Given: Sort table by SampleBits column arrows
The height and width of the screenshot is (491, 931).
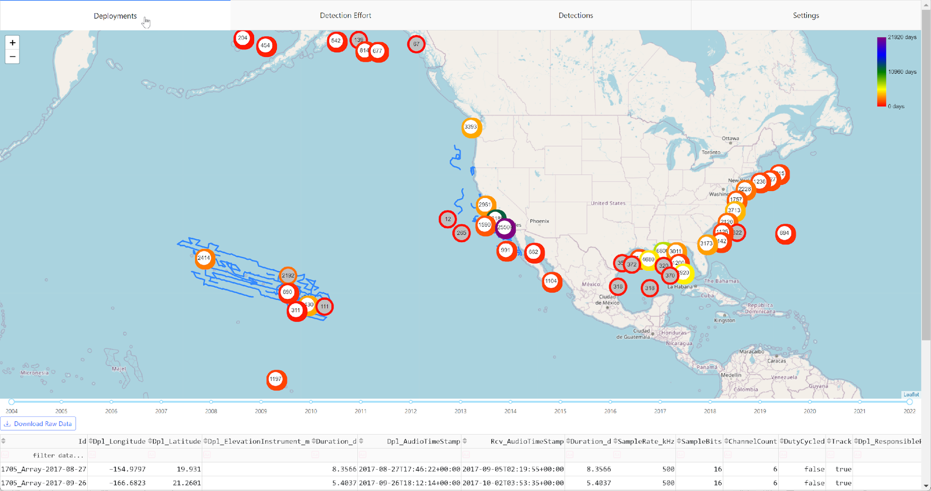Looking at the screenshot, I should click(x=679, y=441).
